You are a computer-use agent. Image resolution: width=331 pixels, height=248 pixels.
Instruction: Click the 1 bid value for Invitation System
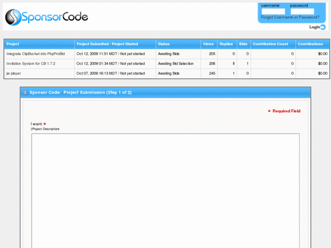[x=247, y=64]
